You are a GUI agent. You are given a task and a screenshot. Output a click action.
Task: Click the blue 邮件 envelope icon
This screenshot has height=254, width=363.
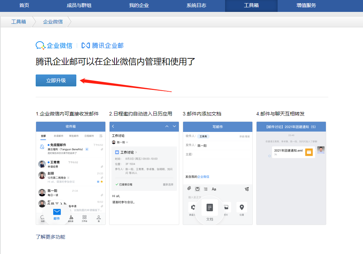[x=57, y=212]
